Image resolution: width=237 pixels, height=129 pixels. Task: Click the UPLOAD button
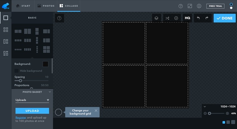pos(32,111)
